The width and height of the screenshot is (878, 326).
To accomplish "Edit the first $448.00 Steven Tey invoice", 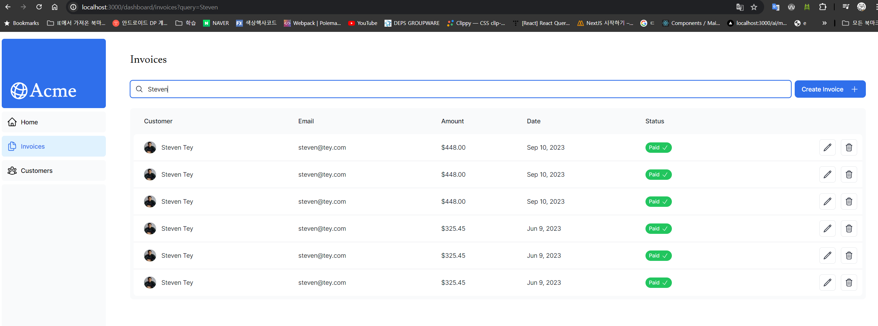I will [x=827, y=148].
